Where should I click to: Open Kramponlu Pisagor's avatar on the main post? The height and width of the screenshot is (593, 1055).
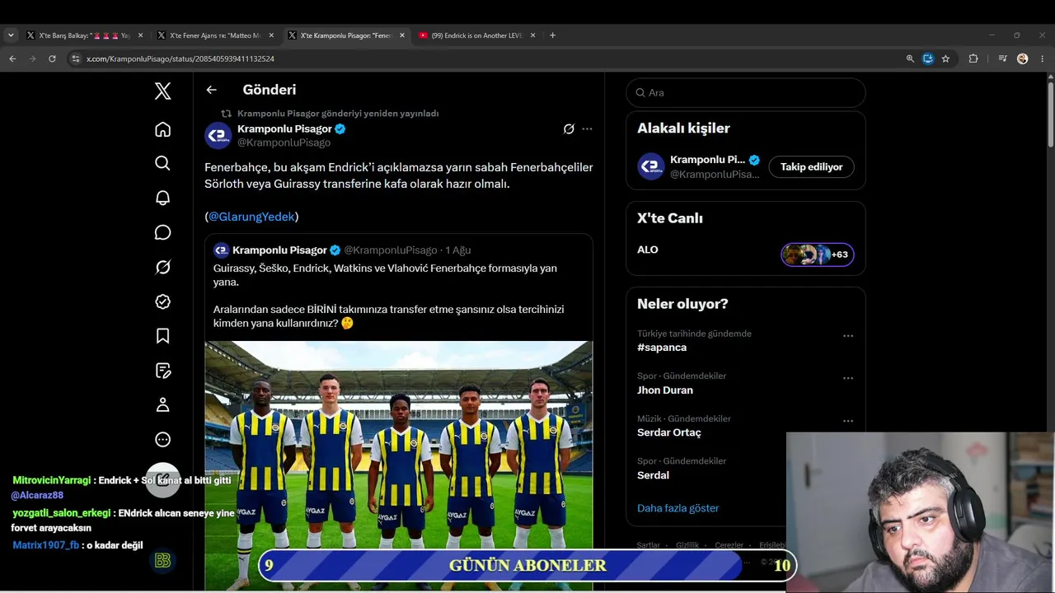tap(218, 136)
